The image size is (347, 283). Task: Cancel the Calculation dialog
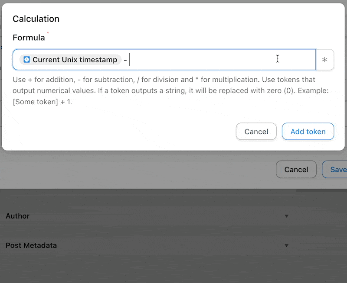256,132
